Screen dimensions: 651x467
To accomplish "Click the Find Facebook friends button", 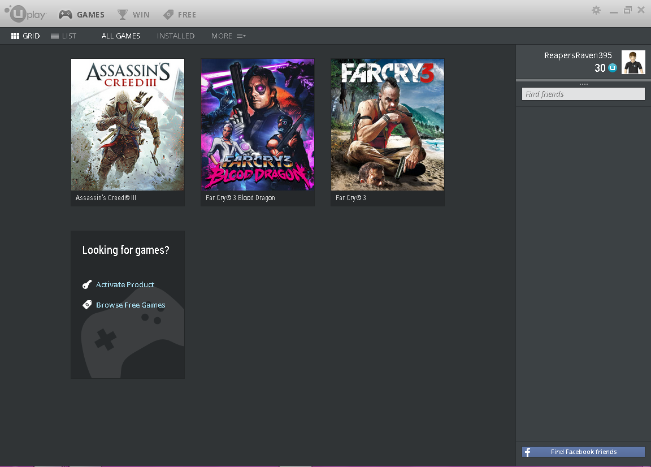I will pyautogui.click(x=583, y=452).
